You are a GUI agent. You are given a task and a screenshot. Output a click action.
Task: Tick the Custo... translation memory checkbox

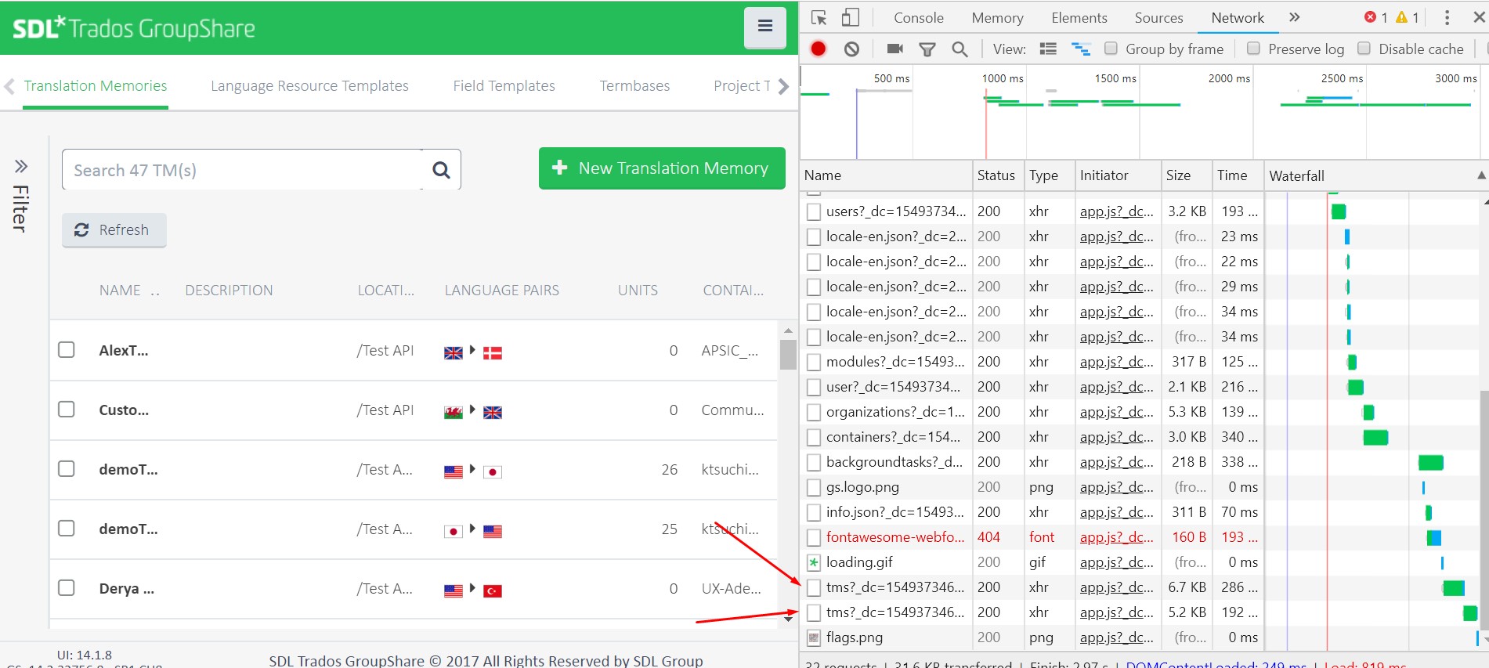click(x=67, y=409)
